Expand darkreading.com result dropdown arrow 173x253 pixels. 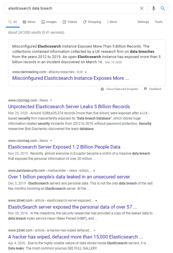click(x=85, y=72)
